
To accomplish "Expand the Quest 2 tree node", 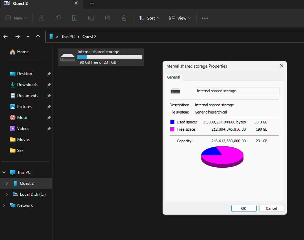I will 7,183.
